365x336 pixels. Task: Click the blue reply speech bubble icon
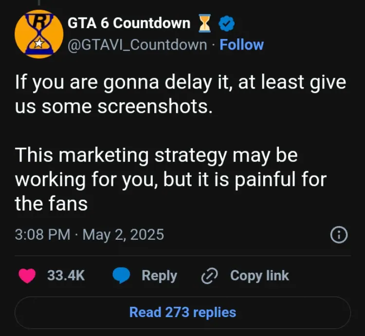[x=121, y=276]
